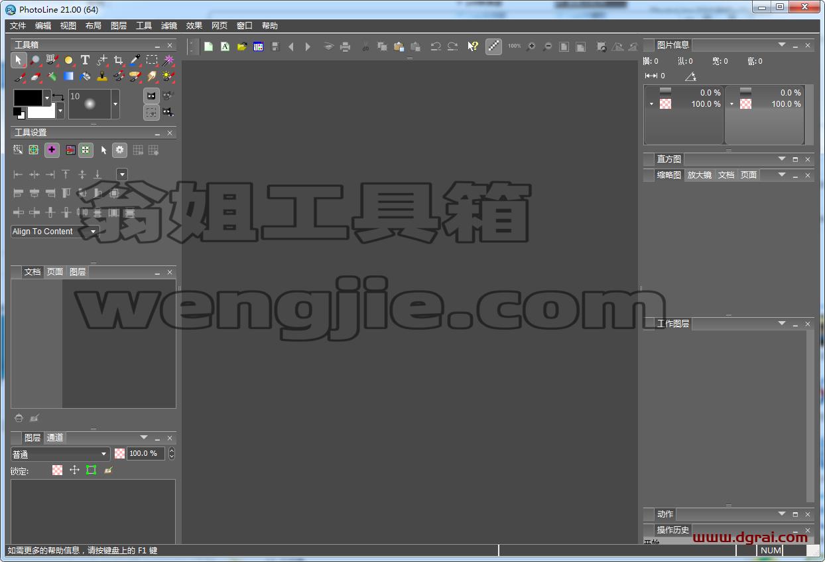Switch to the 放大镜 tab
825x562 pixels.
click(x=700, y=175)
